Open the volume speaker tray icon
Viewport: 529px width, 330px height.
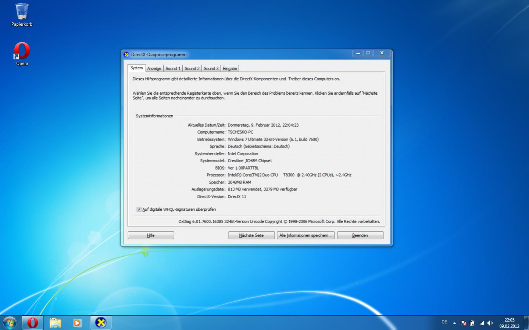[x=490, y=323]
